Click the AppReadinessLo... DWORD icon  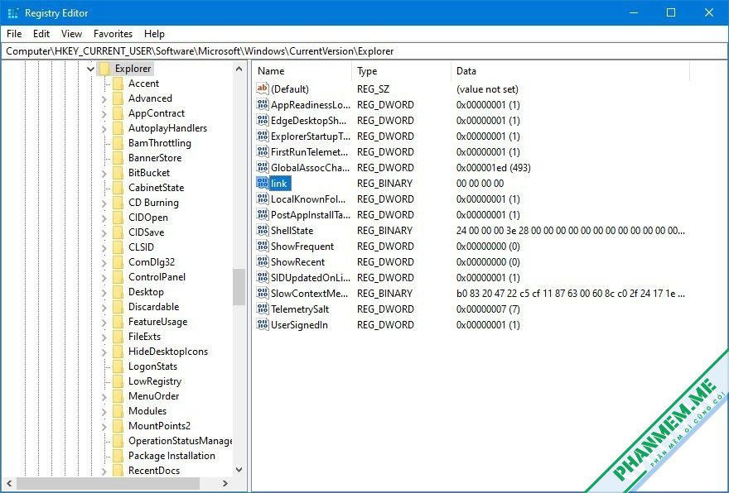(x=263, y=104)
